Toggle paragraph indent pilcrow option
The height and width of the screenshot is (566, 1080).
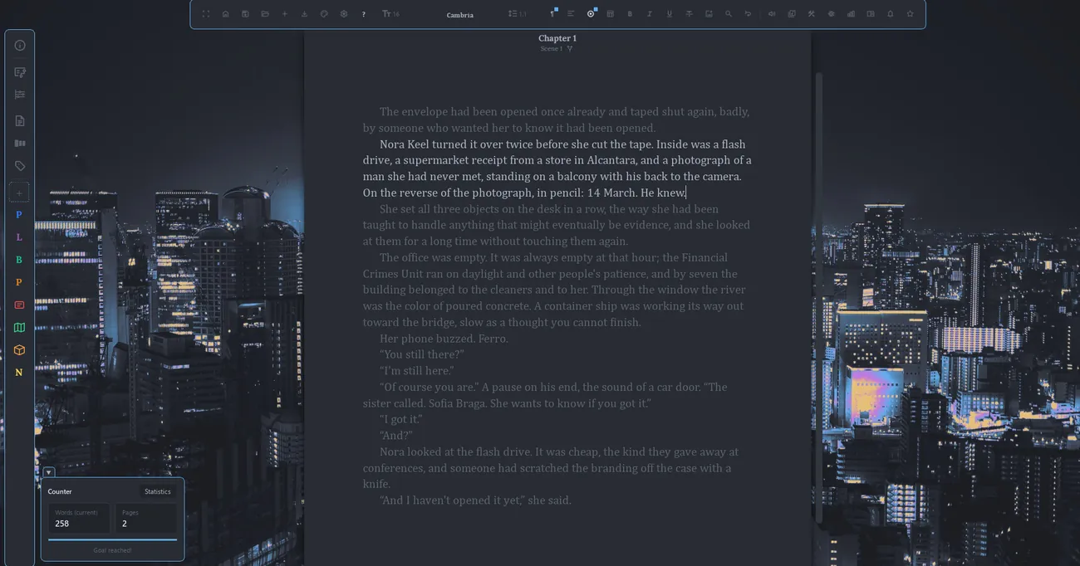pos(552,13)
